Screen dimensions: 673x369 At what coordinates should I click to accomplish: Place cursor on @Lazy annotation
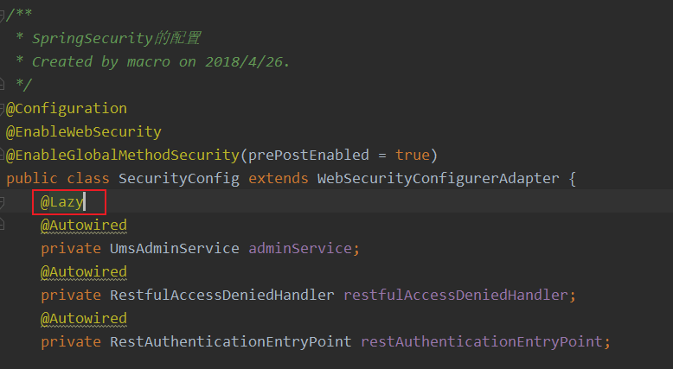(62, 202)
